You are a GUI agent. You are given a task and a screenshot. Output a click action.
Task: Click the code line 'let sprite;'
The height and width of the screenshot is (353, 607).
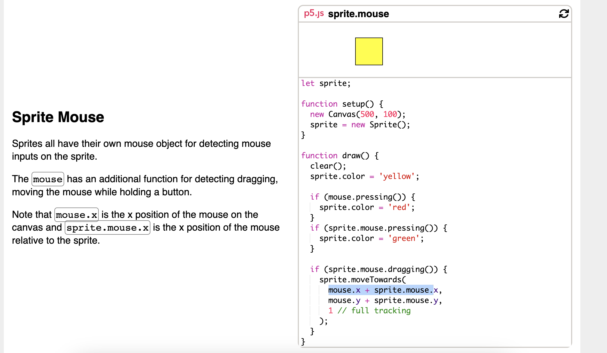(326, 83)
